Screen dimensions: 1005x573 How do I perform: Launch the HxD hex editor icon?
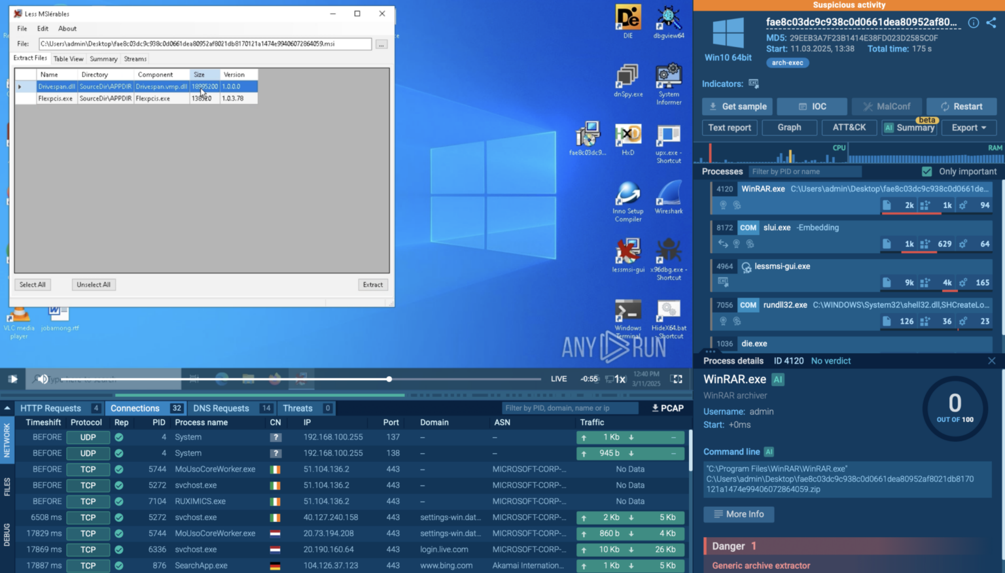click(627, 134)
